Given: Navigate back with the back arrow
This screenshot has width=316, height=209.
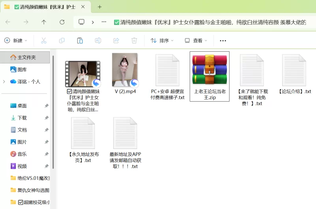Looking at the screenshot, I should [x=8, y=22].
